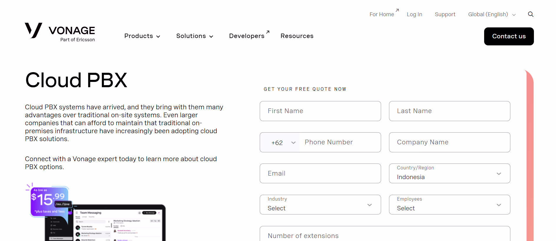Click the Cloud PBX heading
The width and height of the screenshot is (556, 241).
[x=76, y=80]
